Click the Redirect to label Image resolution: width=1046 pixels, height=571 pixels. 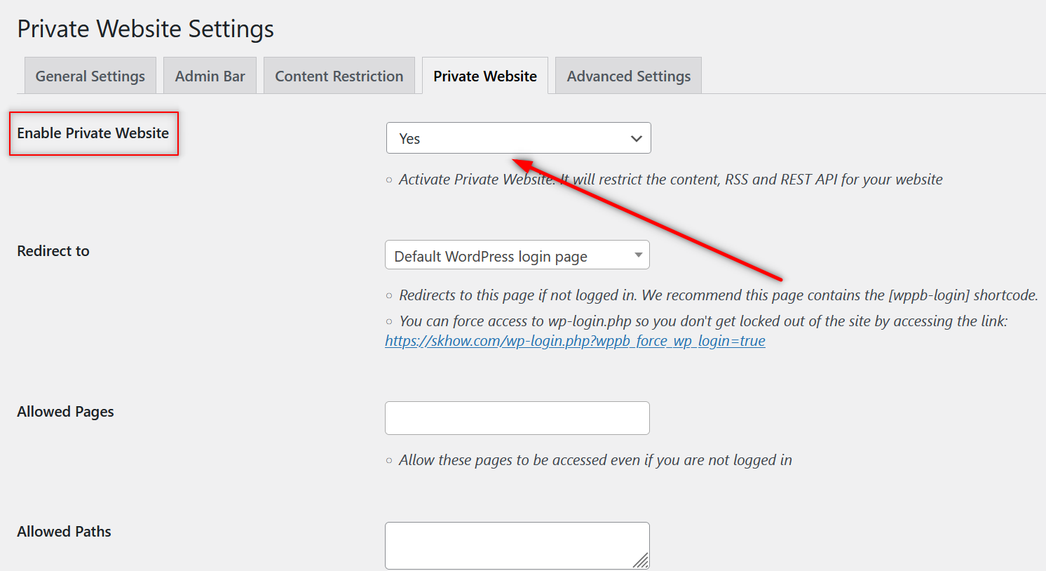tap(53, 251)
